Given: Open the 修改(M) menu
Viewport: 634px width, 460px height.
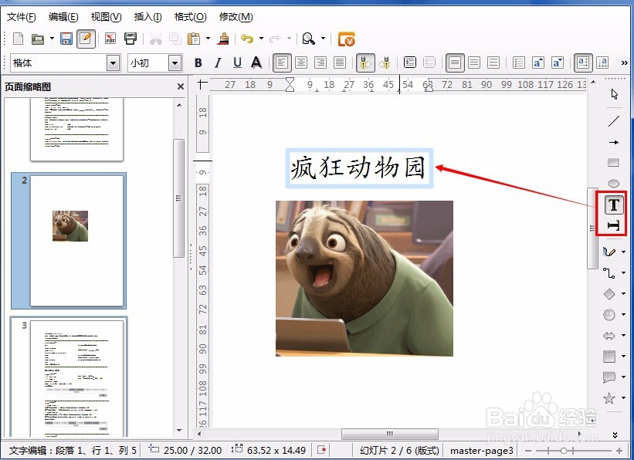Looking at the screenshot, I should [236, 17].
